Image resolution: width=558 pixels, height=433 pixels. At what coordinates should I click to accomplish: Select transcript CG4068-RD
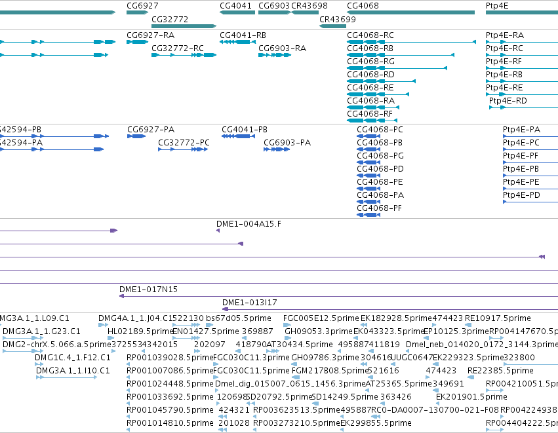382,81
